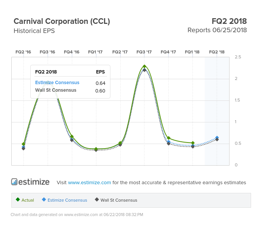Viewport: 259px width, 235px height.
Task: Click the Reports 06/25/2018 text
Action: pyautogui.click(x=217, y=30)
